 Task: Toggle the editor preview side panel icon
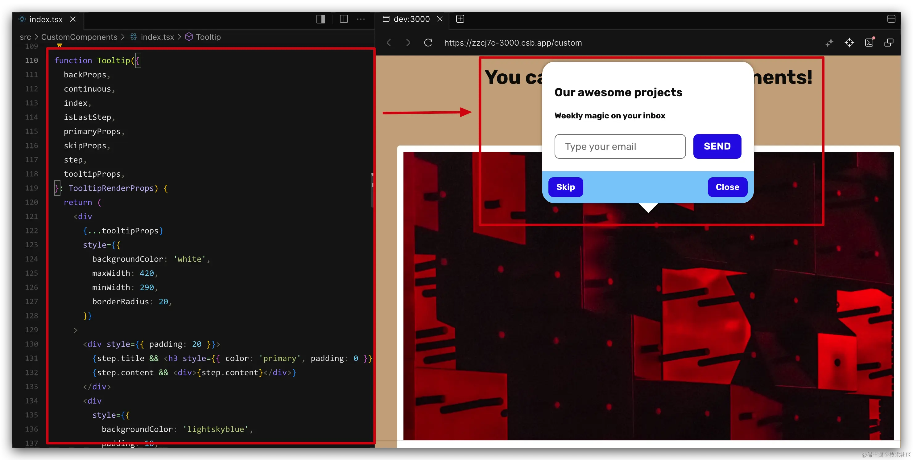click(x=320, y=19)
